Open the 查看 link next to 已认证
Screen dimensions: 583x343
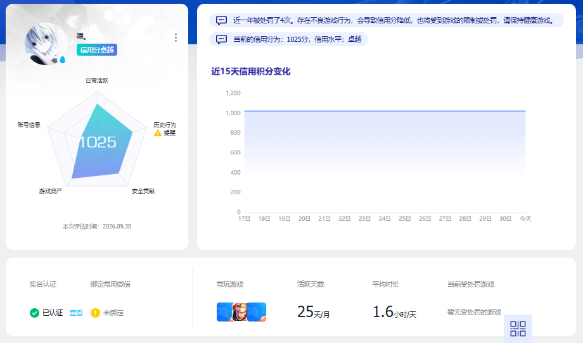76,313
